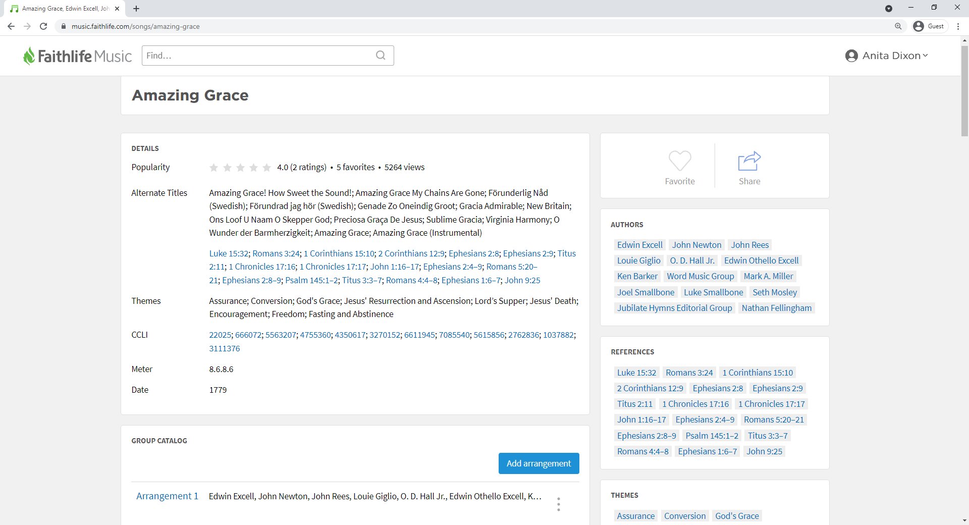The height and width of the screenshot is (525, 969).
Task: Reload the page with refresh icon
Action: [43, 26]
